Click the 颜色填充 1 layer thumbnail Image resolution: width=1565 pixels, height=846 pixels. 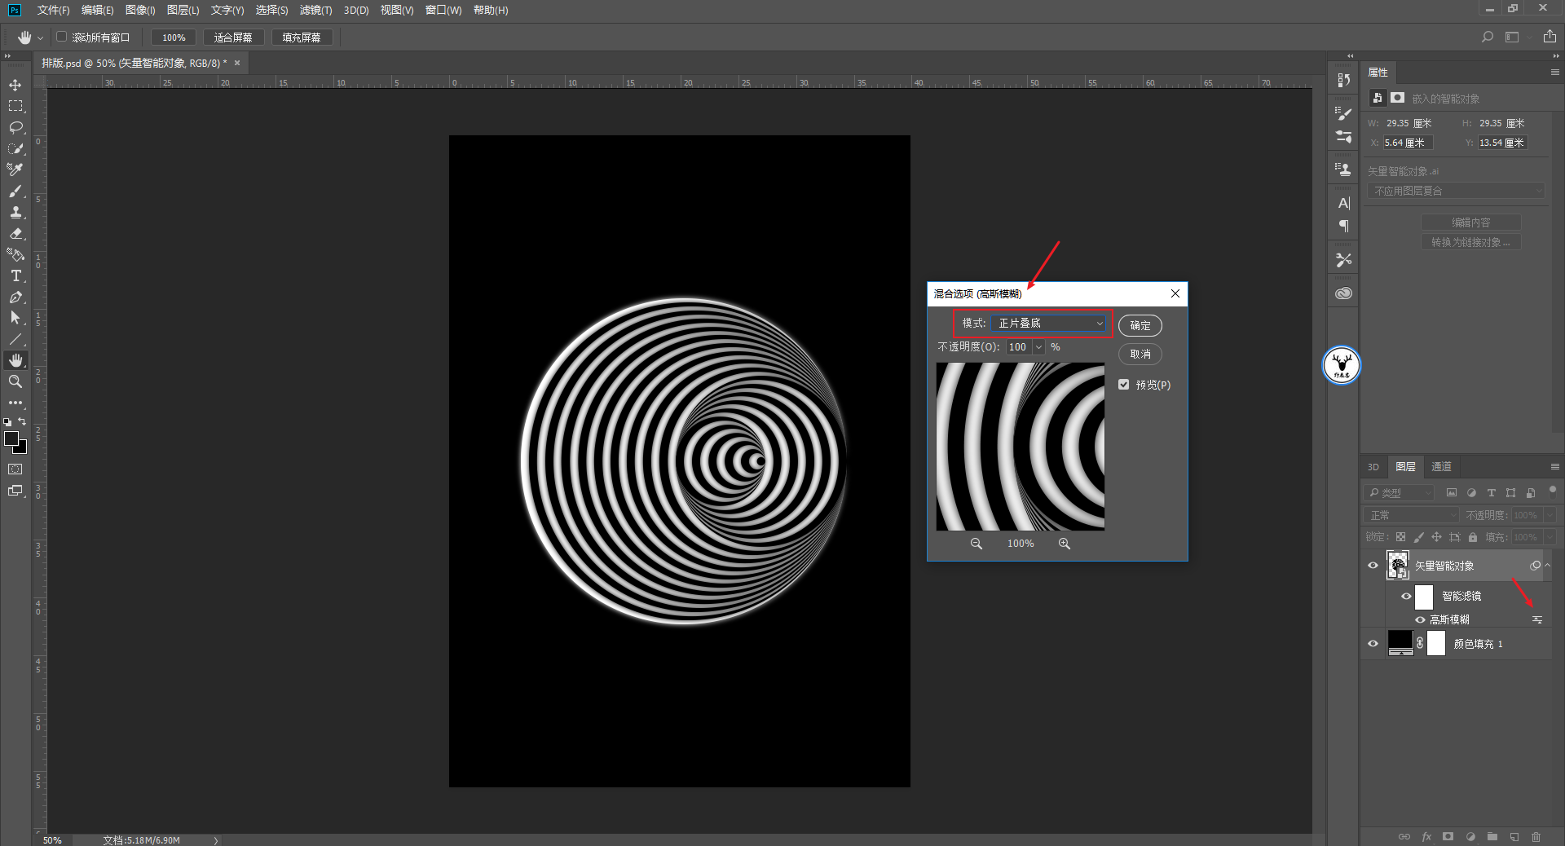tap(1400, 643)
